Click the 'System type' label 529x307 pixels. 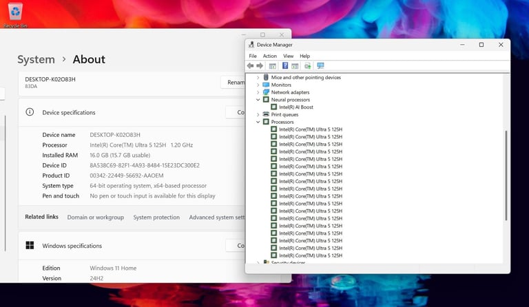coord(58,186)
